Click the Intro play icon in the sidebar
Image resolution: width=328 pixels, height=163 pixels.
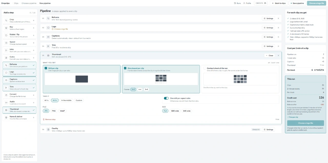(6, 50)
